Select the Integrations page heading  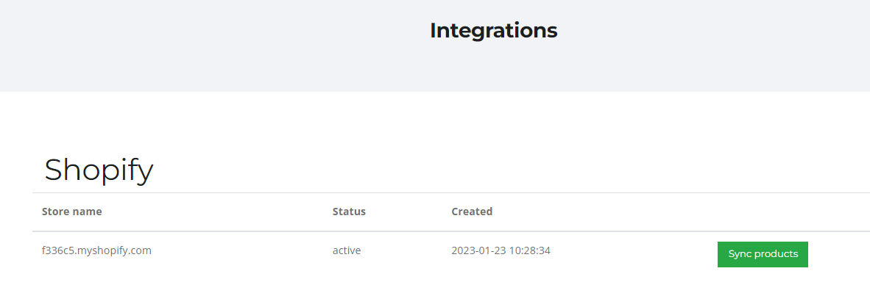coord(493,30)
